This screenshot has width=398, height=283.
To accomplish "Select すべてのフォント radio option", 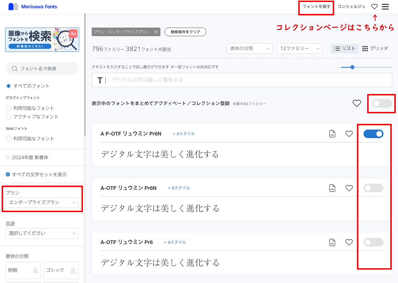I will [9, 86].
